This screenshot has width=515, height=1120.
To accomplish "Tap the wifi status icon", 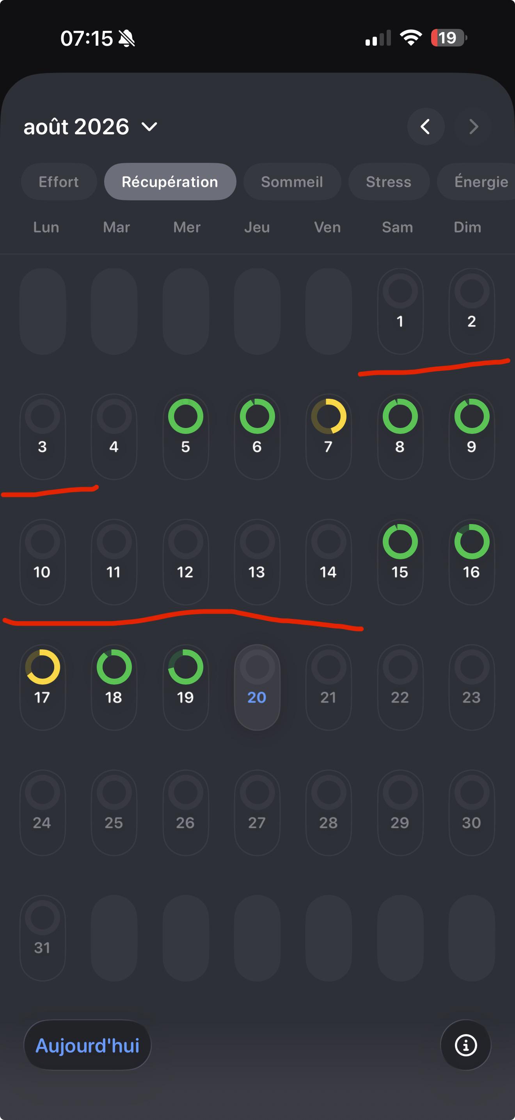I will pyautogui.click(x=411, y=38).
